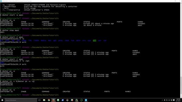Viewport: 182px width, 102px height.
Task: Click the final empty '$' prompt line
Action: pyautogui.click(x=1, y=97)
